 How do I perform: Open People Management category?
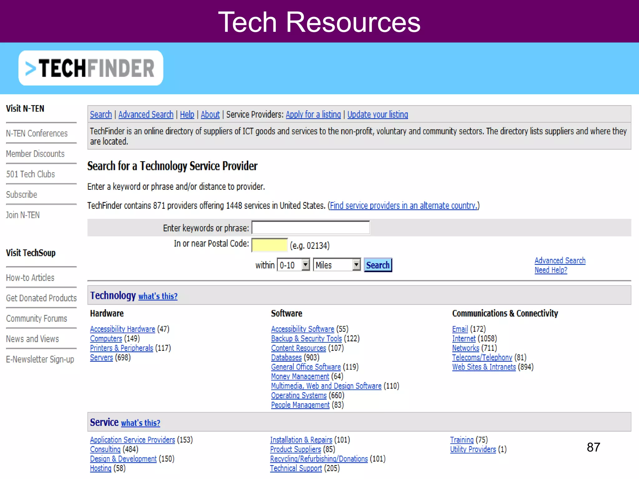[x=300, y=405]
